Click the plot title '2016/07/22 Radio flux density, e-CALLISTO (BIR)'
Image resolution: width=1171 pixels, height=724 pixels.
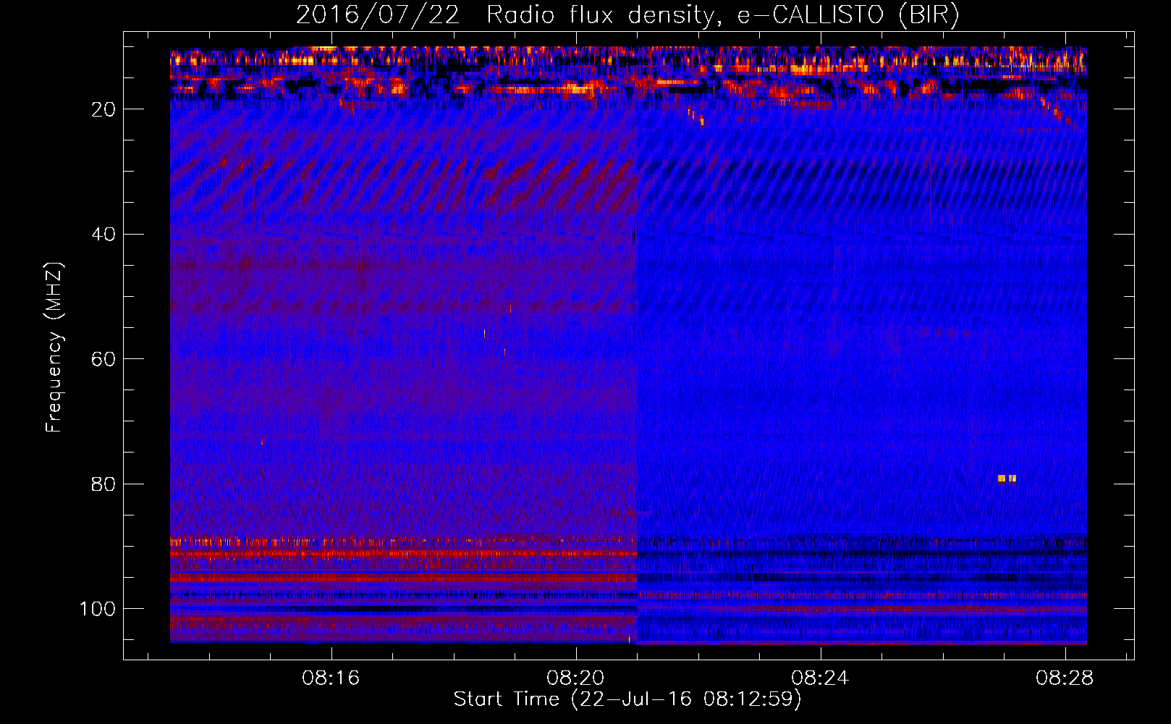[627, 14]
